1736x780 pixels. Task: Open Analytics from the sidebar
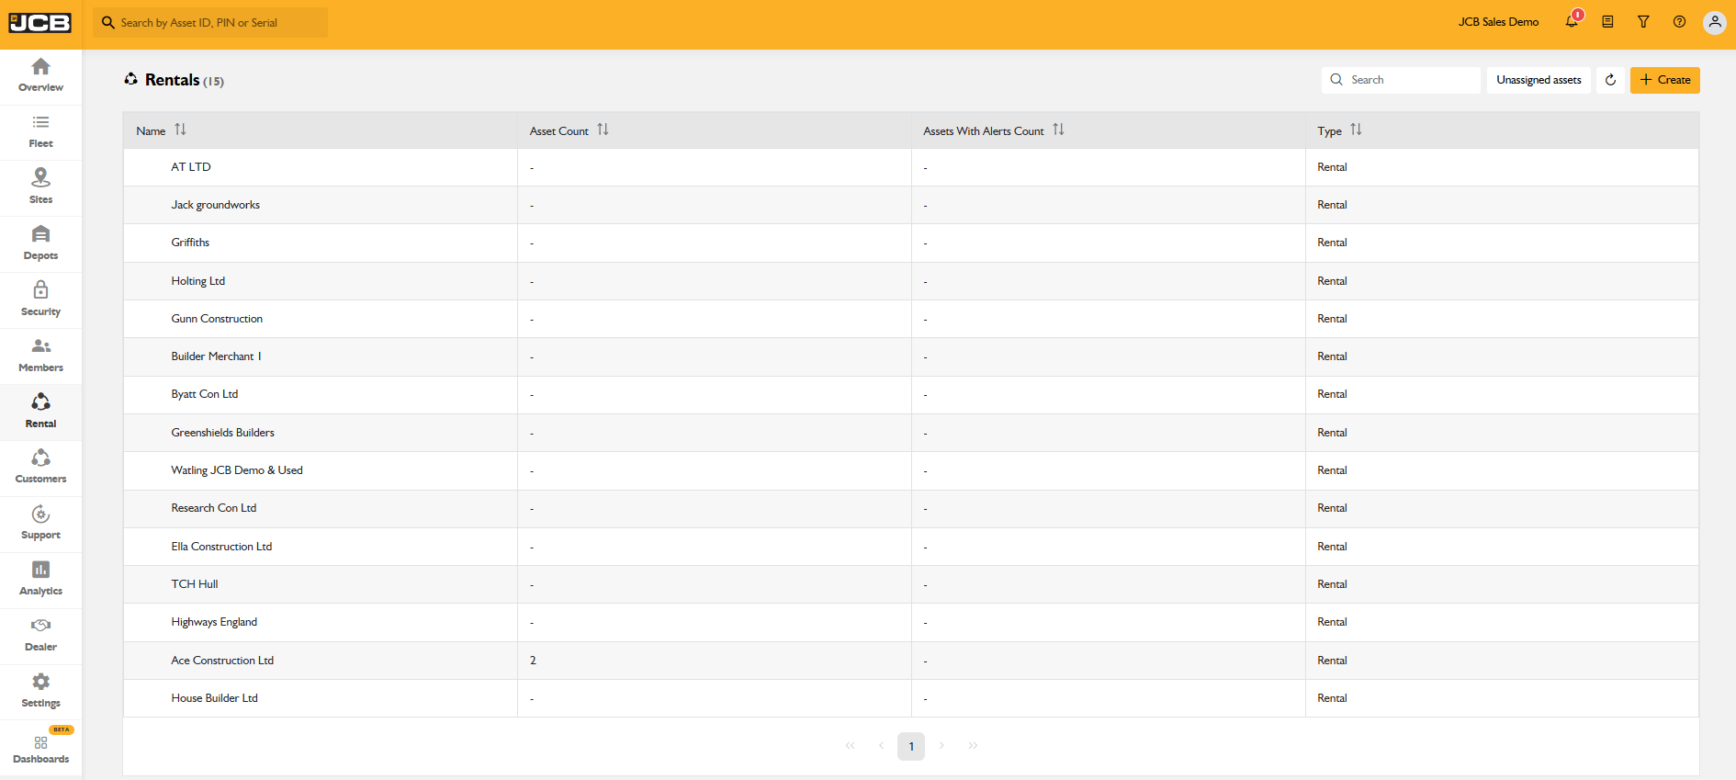pos(40,580)
